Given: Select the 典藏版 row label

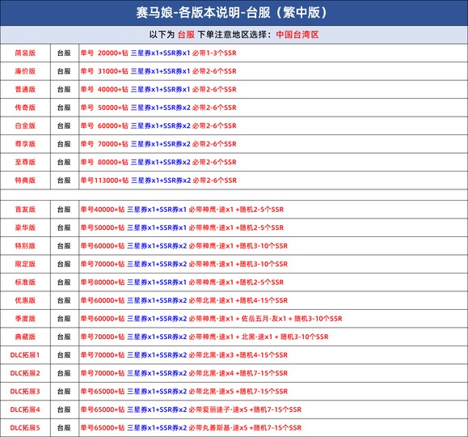Looking at the screenshot, I should (x=25, y=337).
